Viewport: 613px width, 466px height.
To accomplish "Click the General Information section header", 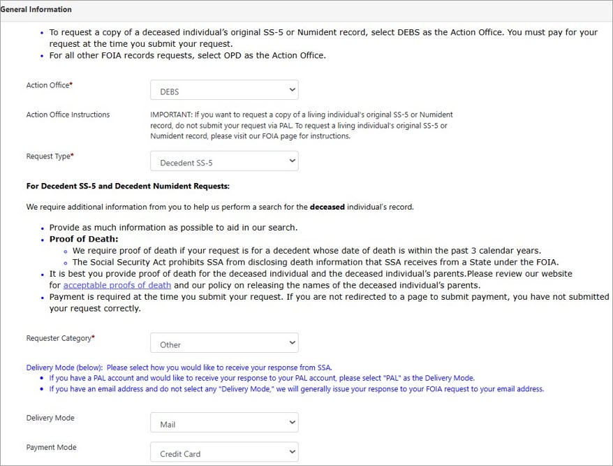I will 36,9.
